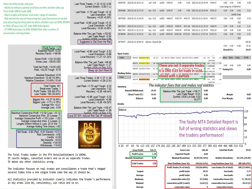Select 'Gross Profit: +134.18 USD'
252x189 pixels.
48,59
